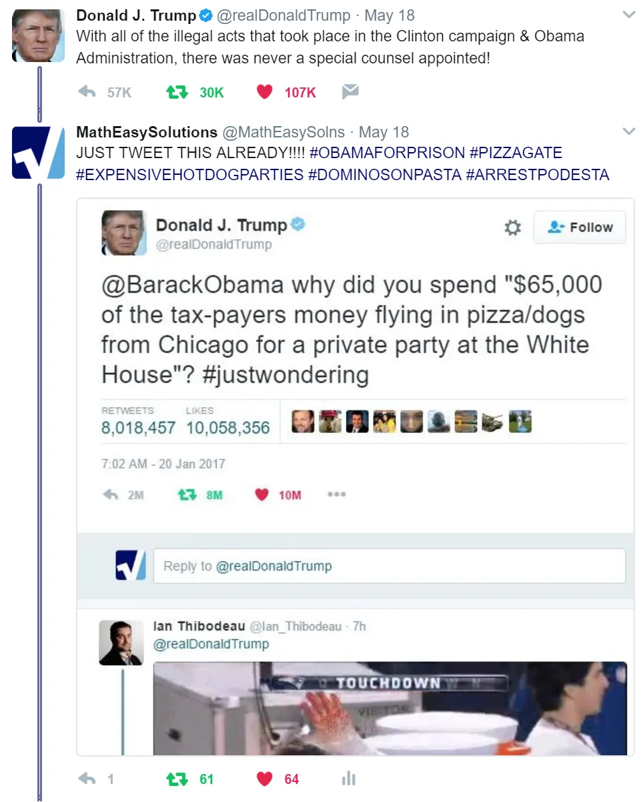Retweet the special counsel tweet
The width and height of the screenshot is (643, 802).
point(175,92)
